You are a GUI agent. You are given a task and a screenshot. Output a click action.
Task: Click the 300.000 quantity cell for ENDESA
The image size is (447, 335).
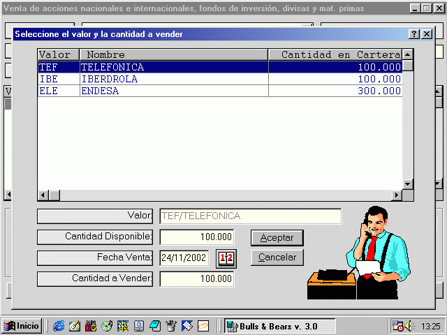335,91
